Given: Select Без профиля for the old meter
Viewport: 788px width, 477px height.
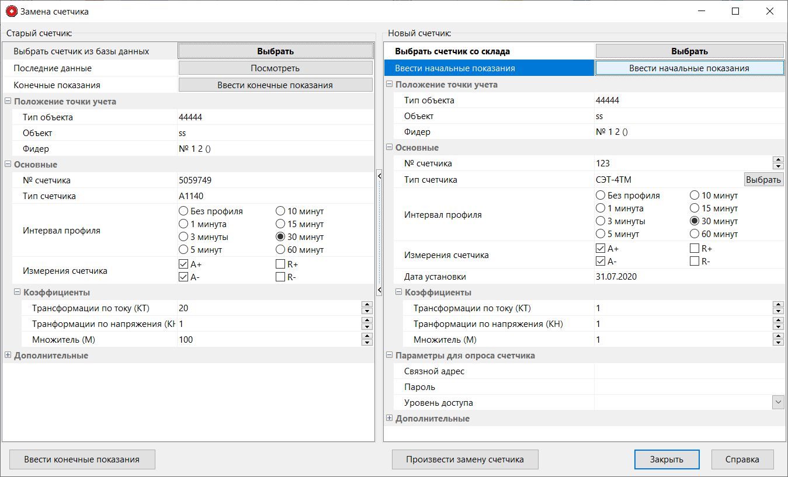Looking at the screenshot, I should pyautogui.click(x=182, y=211).
